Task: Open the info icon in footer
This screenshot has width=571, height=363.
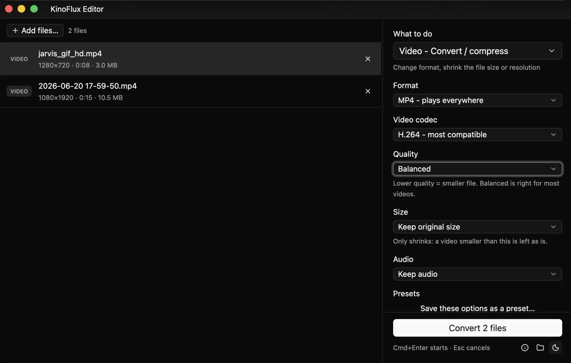Action: (x=525, y=348)
